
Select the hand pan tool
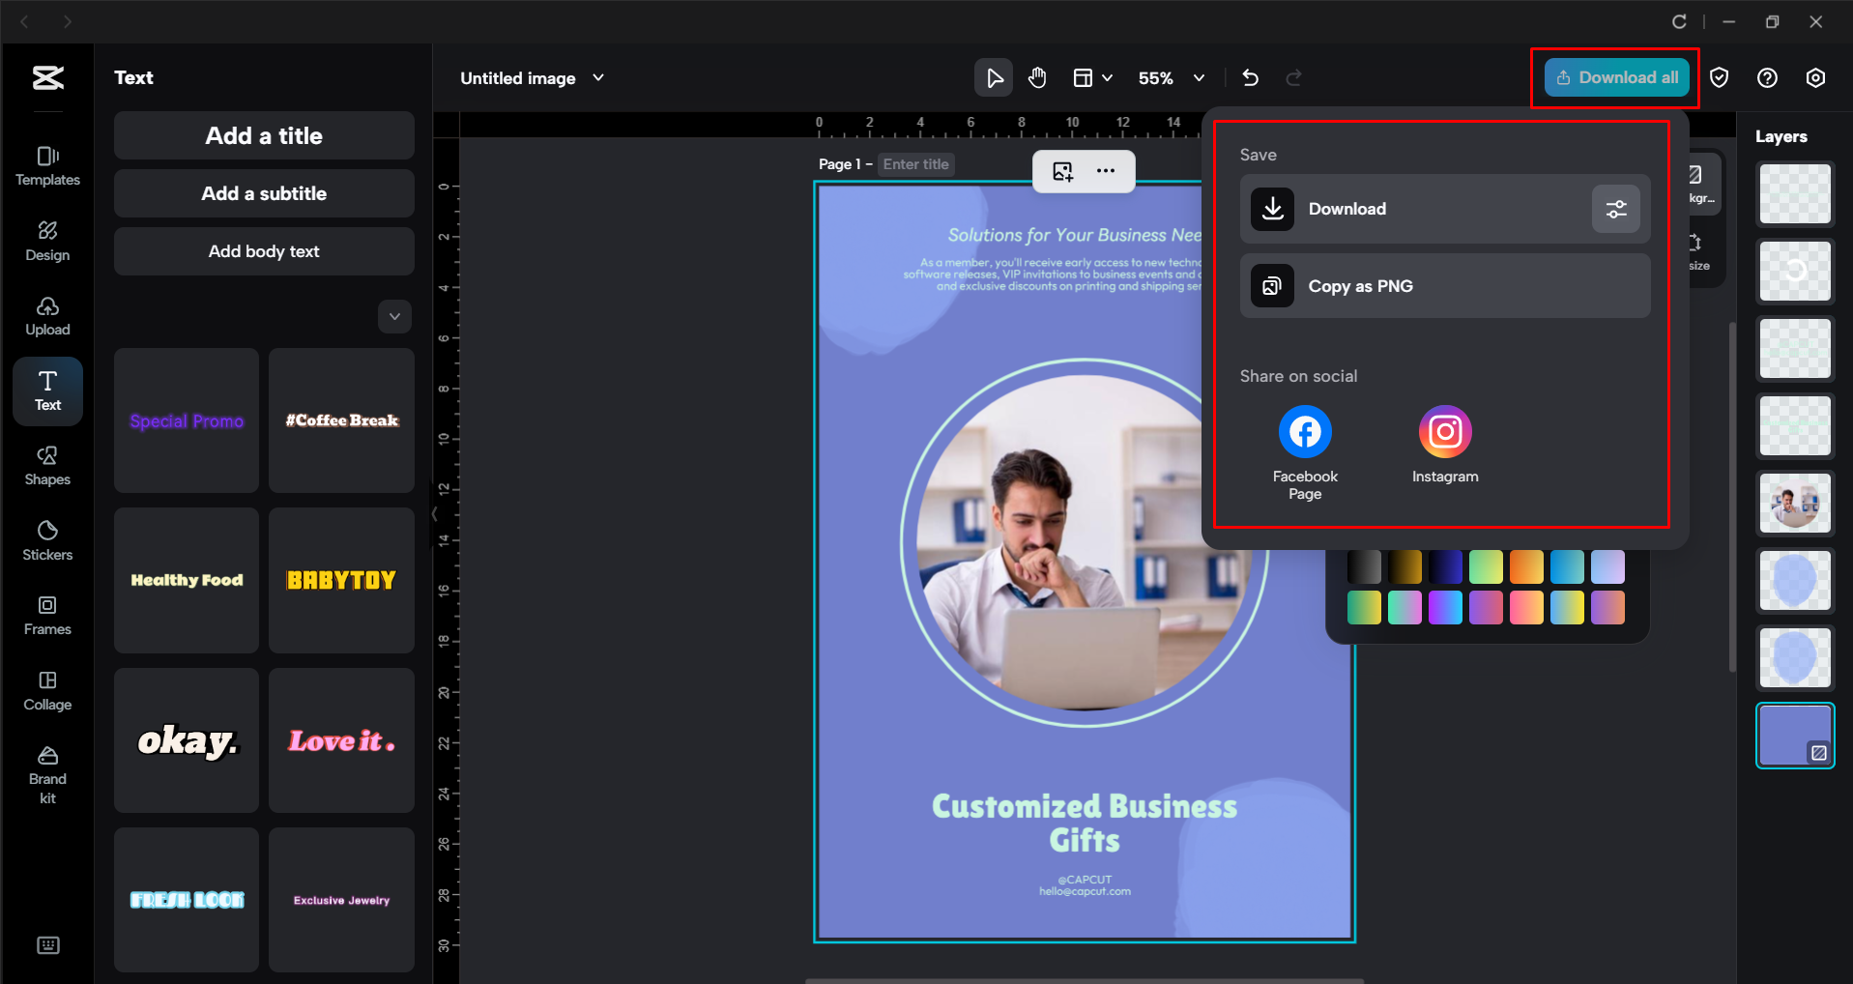click(x=1037, y=77)
